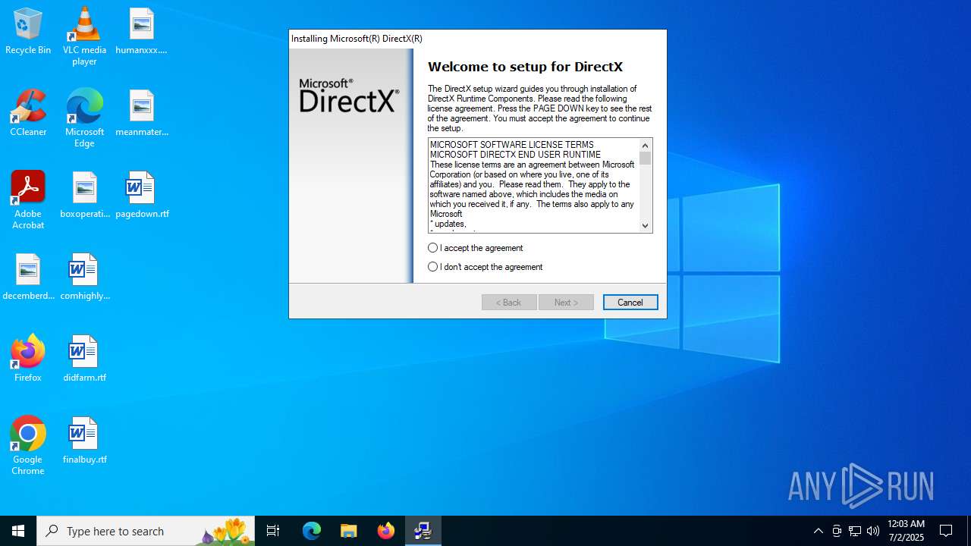Select finalbuy.rtf document
Screen dimensions: 971x546
pyautogui.click(x=84, y=441)
